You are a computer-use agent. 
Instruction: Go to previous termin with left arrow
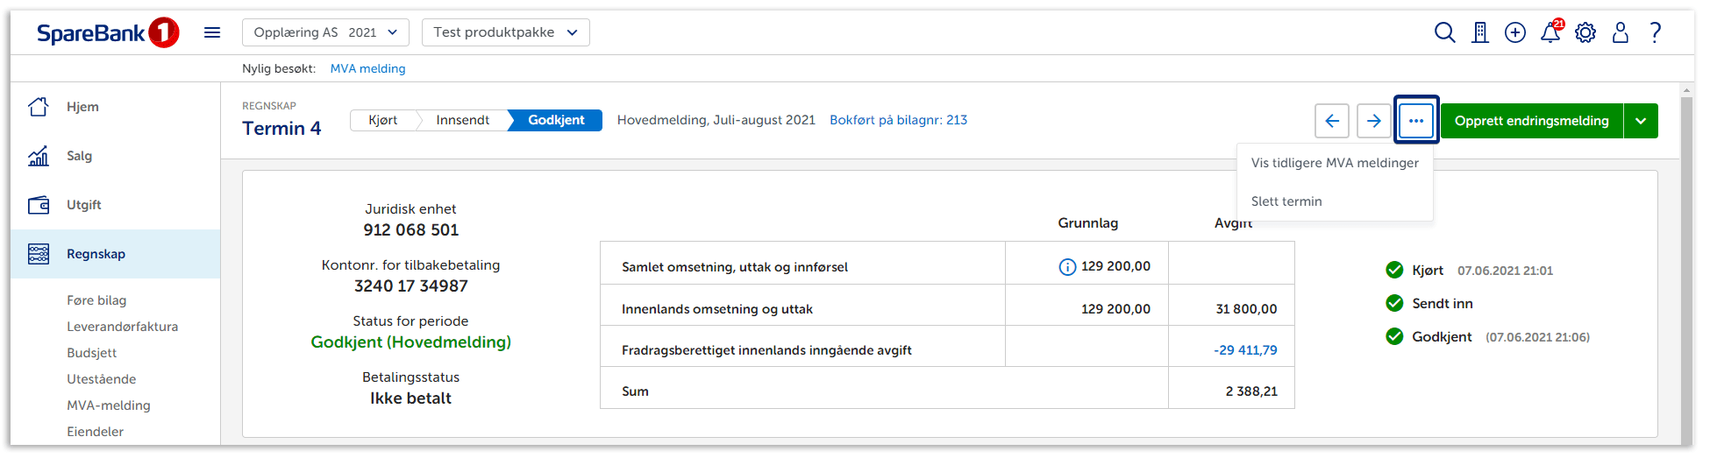point(1331,121)
